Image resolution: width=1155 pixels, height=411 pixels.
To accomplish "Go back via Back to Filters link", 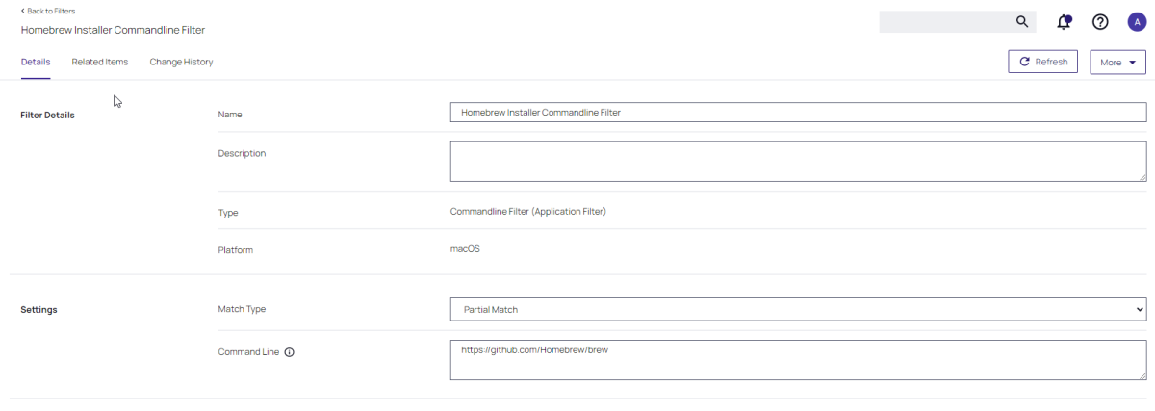I will click(x=48, y=11).
